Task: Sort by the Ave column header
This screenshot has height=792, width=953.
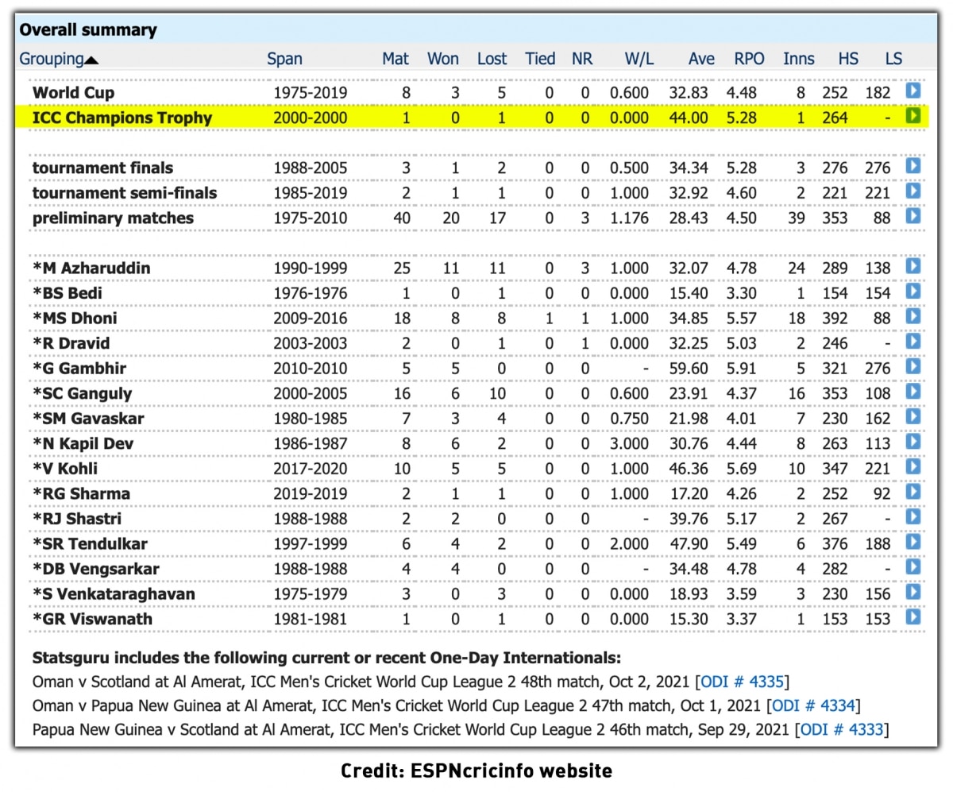Action: tap(701, 59)
